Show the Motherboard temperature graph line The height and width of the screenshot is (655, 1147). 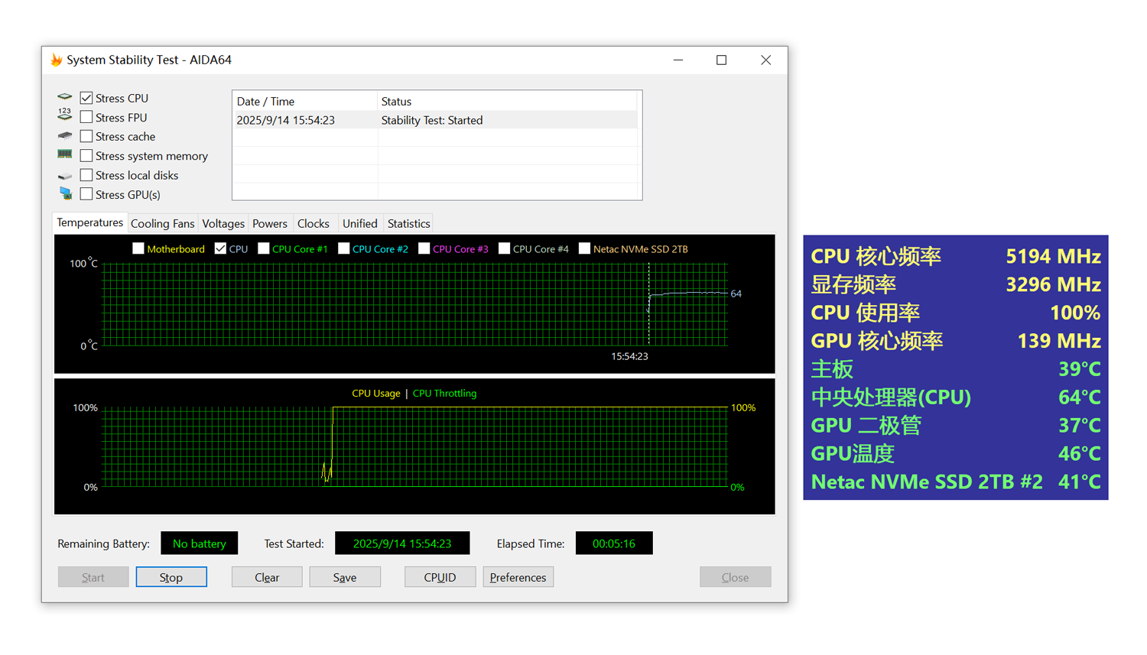pos(138,248)
